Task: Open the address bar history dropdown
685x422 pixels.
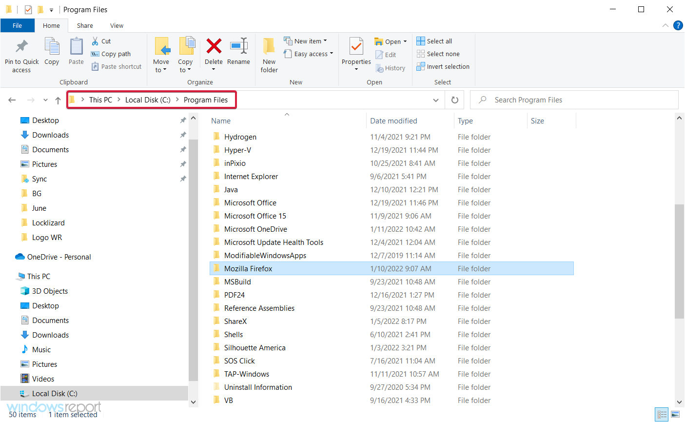Action: click(436, 100)
